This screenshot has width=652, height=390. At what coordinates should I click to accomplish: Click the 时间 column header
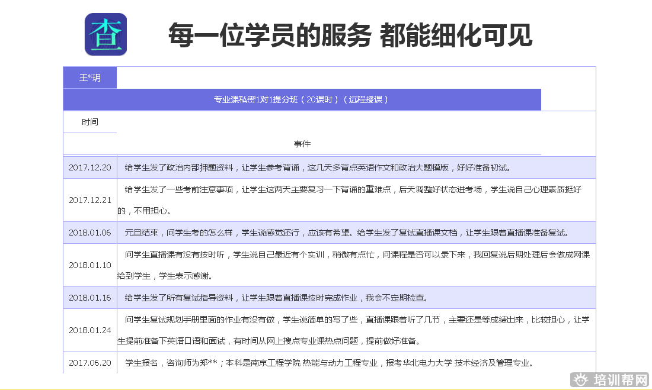(x=90, y=122)
